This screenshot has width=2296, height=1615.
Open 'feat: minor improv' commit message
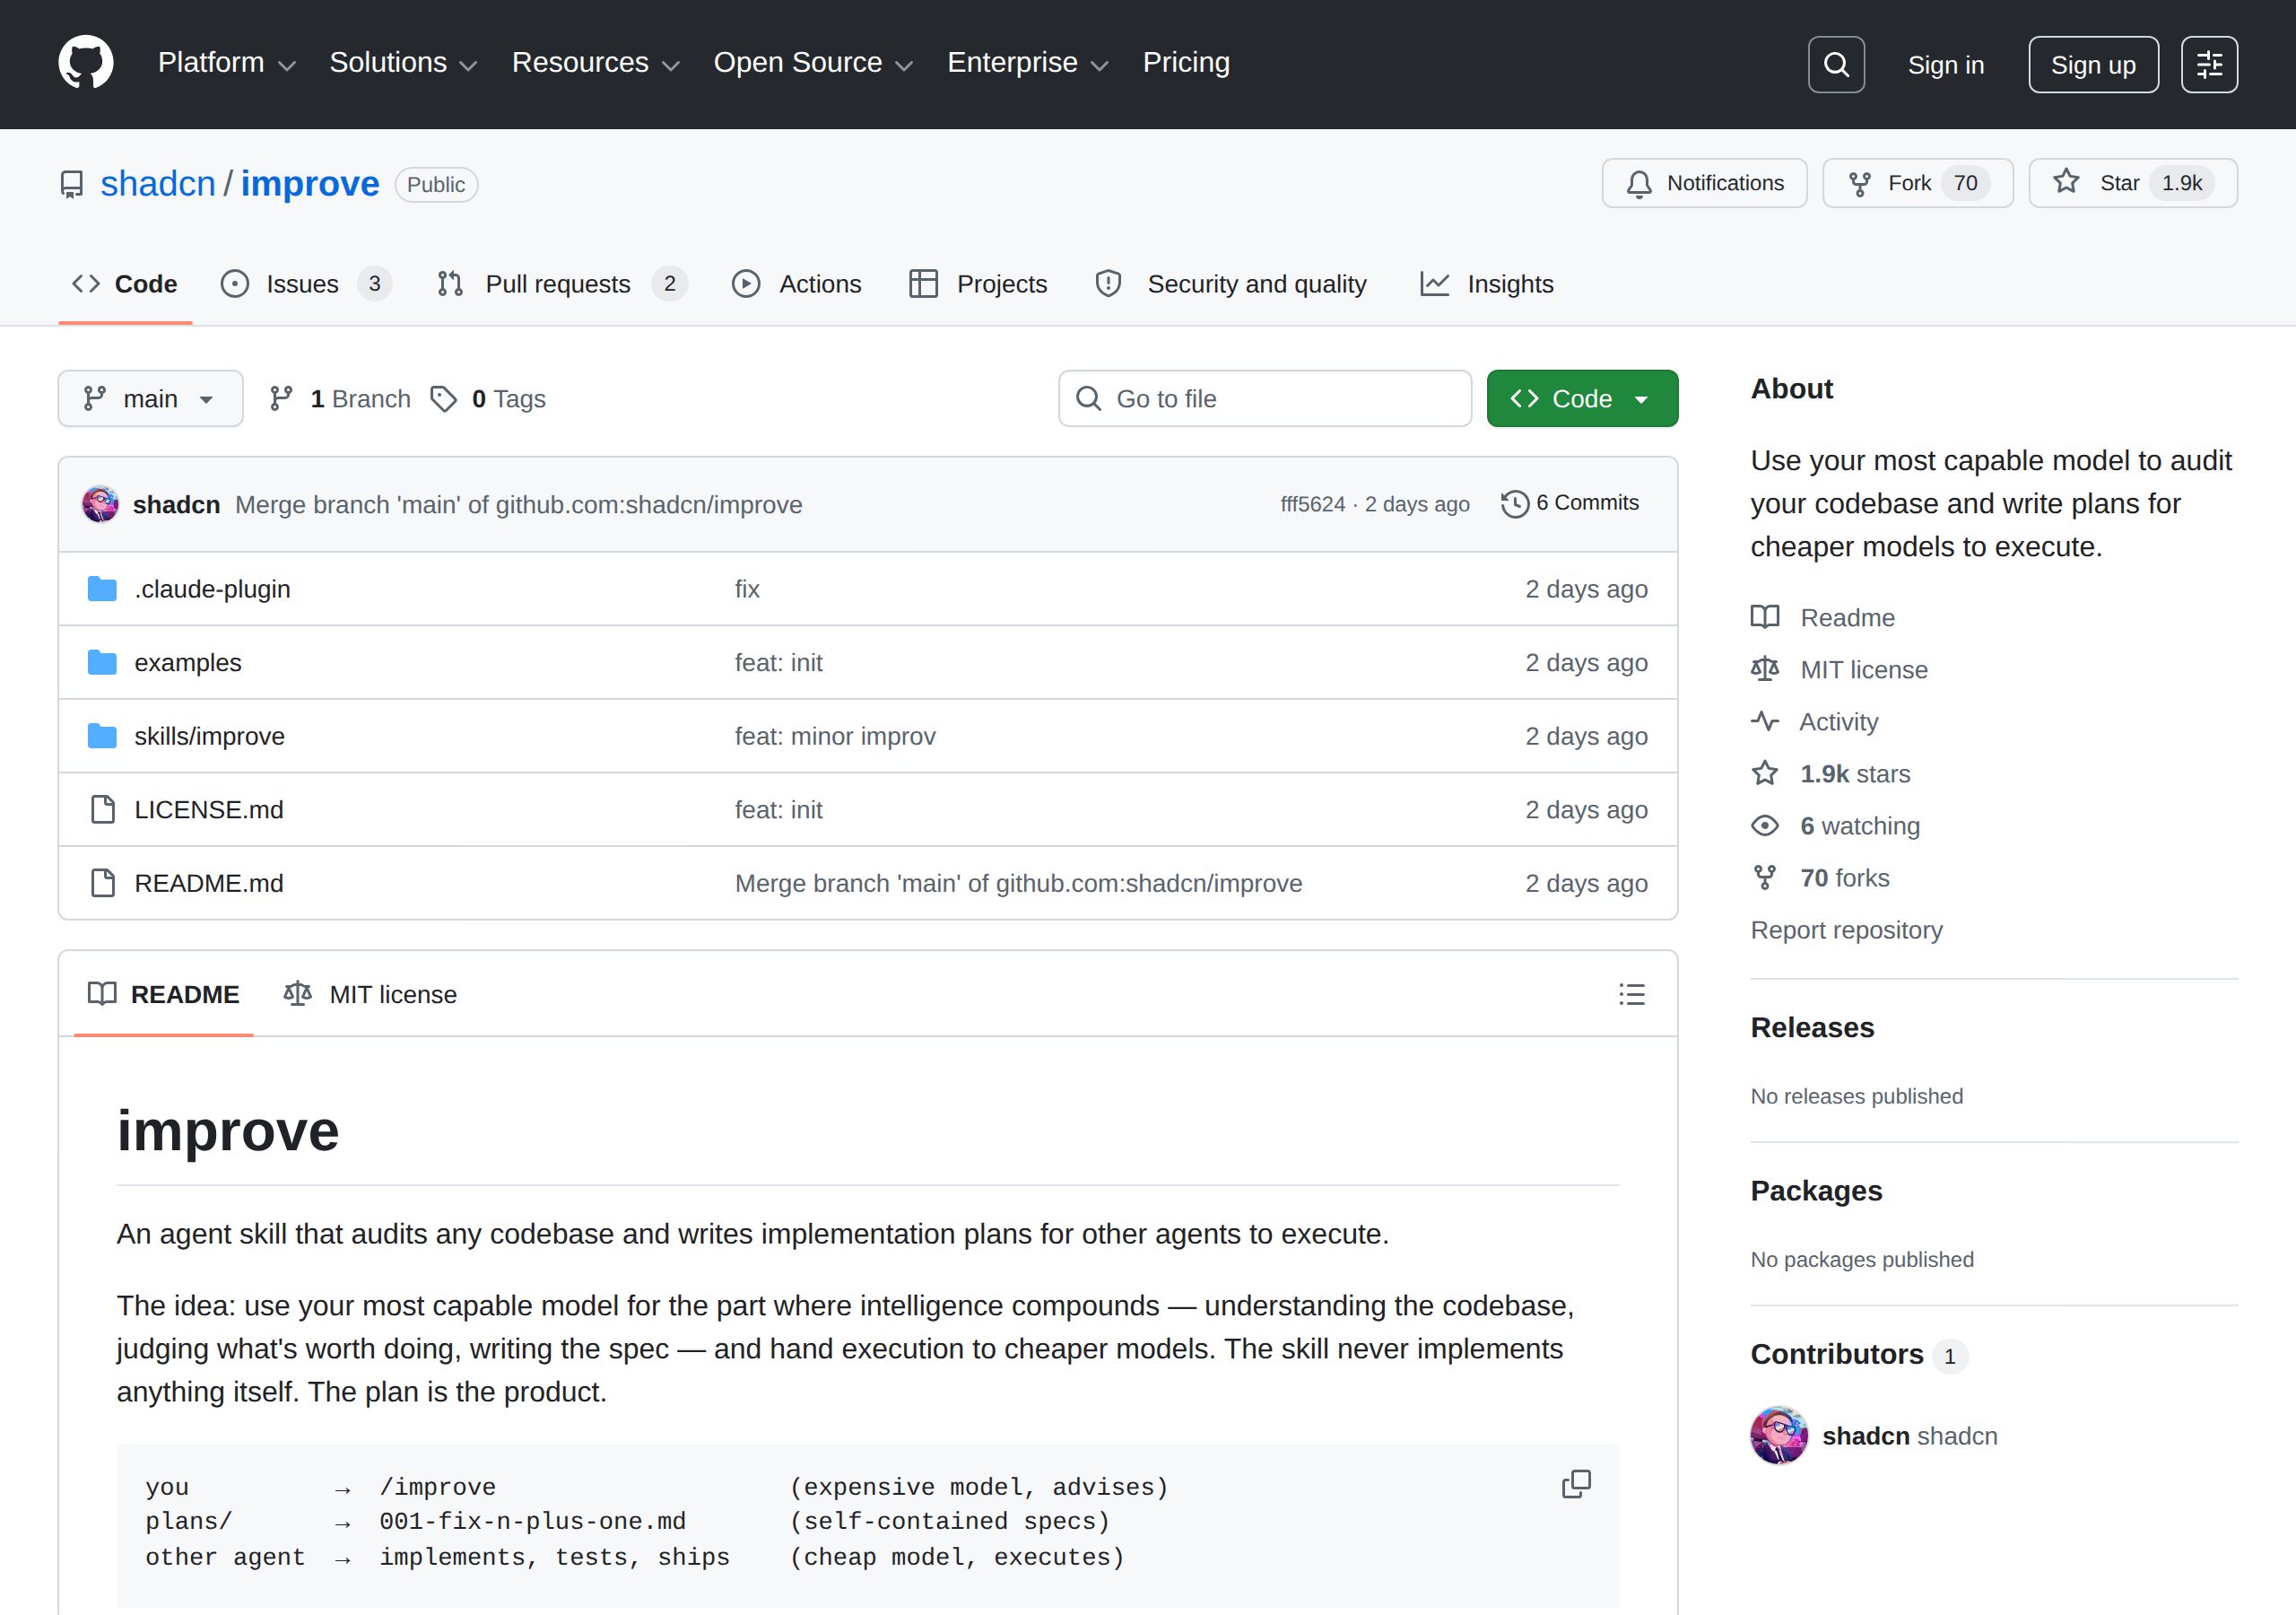(x=835, y=737)
